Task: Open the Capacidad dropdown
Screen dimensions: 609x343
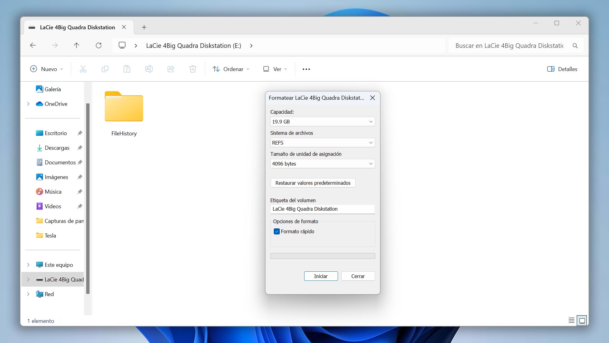Action: click(322, 122)
